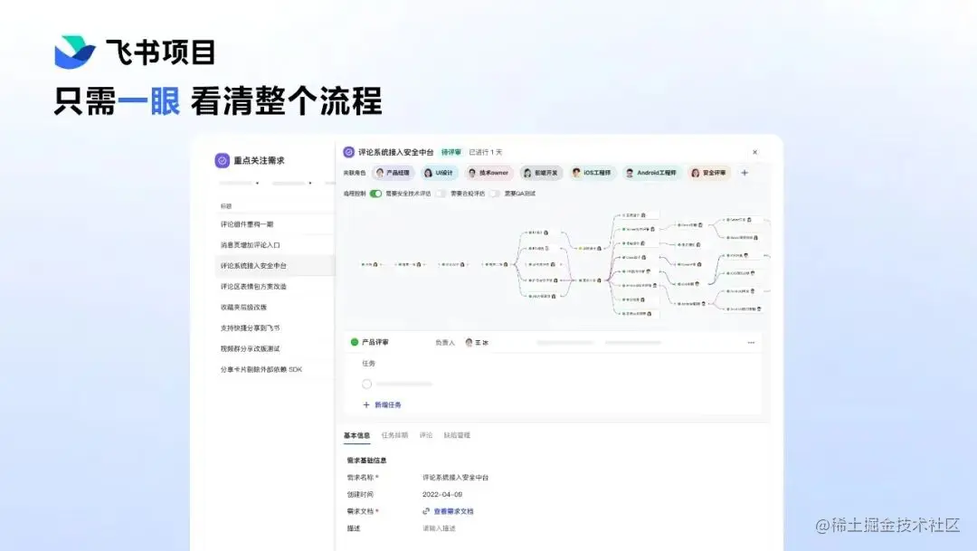Open the 查看需求文档 link
The width and height of the screenshot is (977, 551).
(456, 509)
